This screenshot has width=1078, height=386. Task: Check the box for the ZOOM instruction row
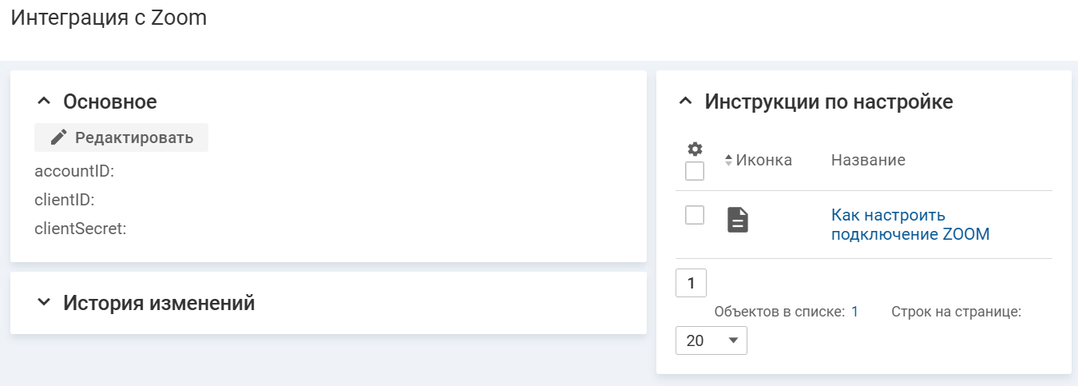click(x=695, y=215)
